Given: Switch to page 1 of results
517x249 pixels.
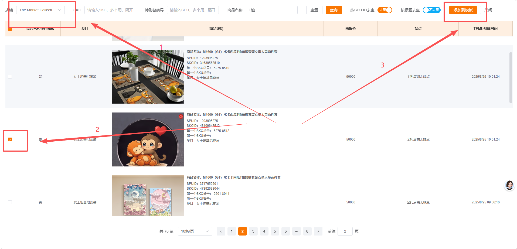Looking at the screenshot, I should tap(232, 231).
